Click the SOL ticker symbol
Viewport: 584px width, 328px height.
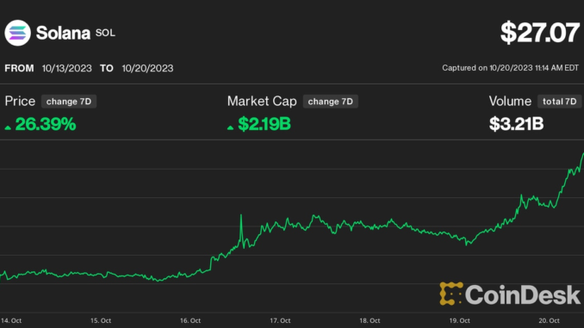(x=105, y=33)
